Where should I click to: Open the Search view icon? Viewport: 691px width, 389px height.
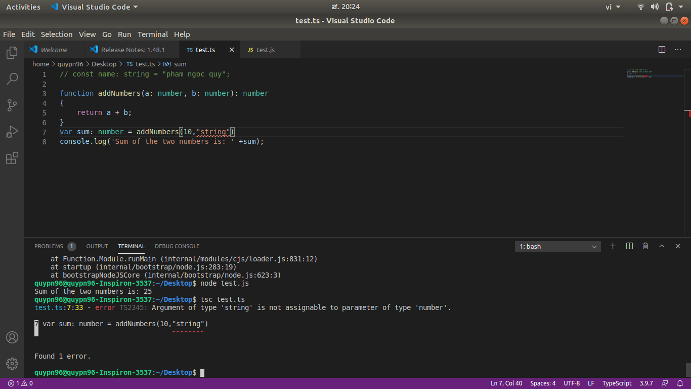tap(12, 79)
